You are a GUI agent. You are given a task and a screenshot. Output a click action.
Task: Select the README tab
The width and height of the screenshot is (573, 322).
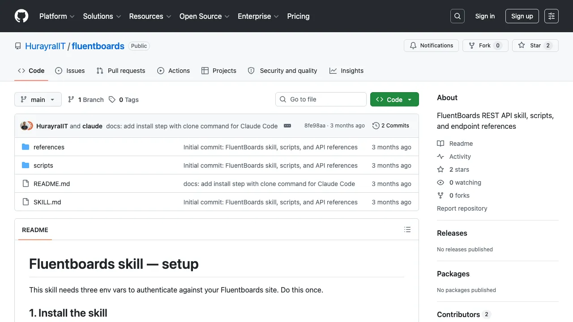(35, 230)
